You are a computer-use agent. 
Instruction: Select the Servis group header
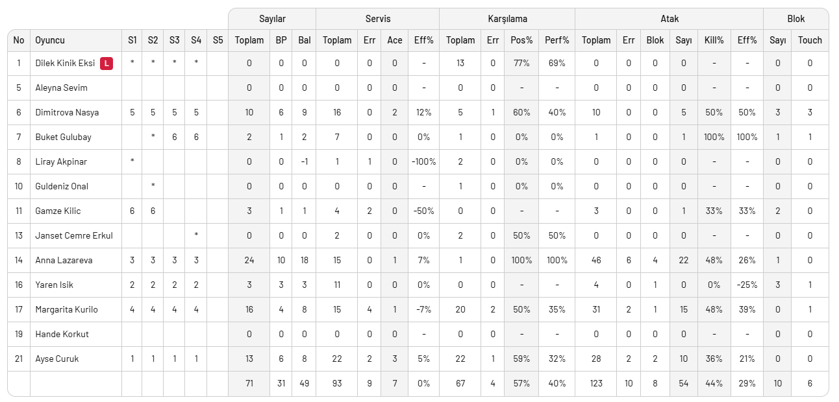(x=377, y=19)
